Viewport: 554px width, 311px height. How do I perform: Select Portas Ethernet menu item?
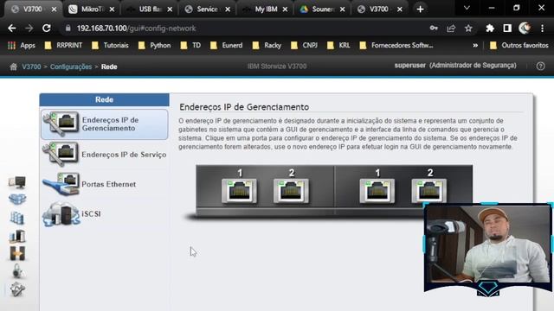(x=105, y=184)
